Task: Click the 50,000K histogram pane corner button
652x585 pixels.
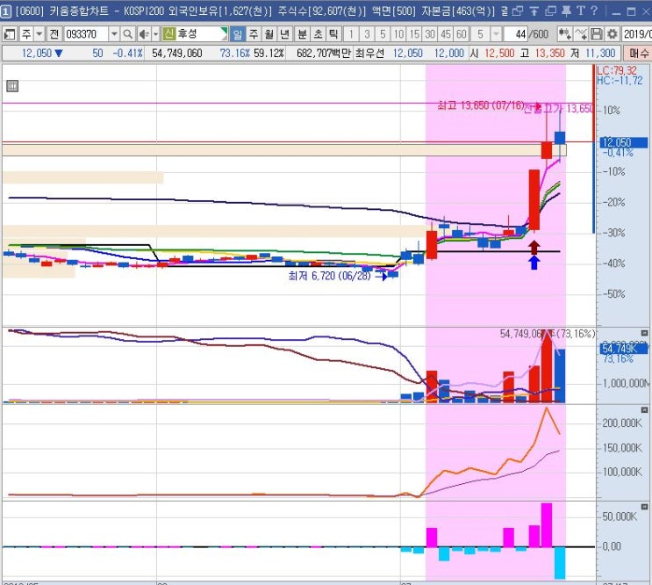Action: [644, 507]
